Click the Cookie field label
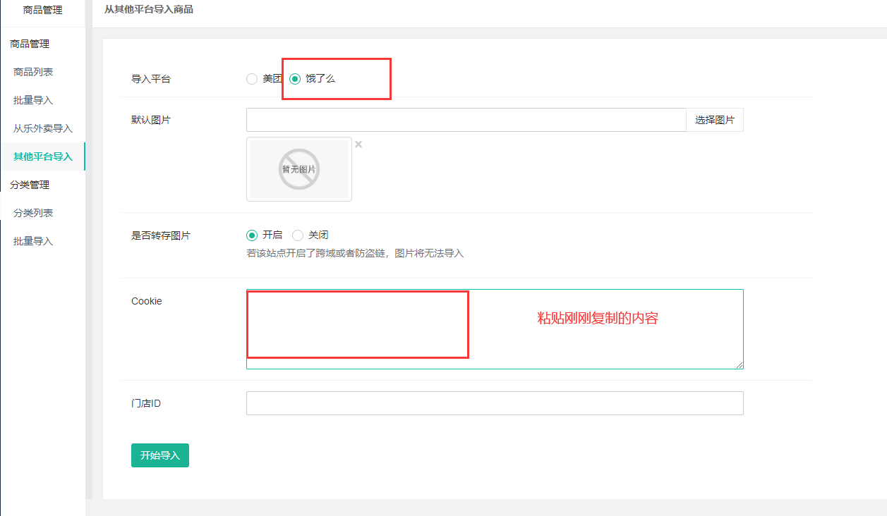Viewport: 887px width, 516px height. (x=147, y=301)
